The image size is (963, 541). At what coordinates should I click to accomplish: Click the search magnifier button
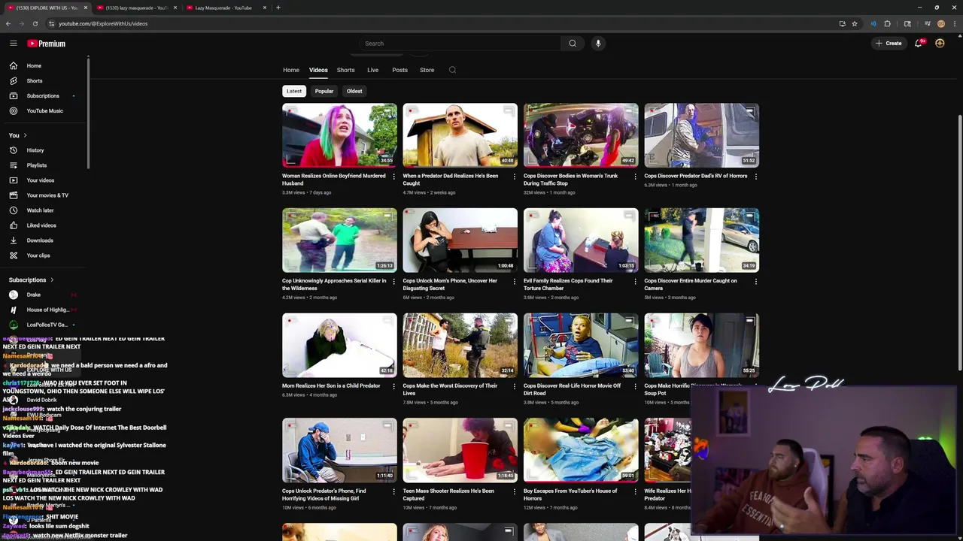point(573,44)
